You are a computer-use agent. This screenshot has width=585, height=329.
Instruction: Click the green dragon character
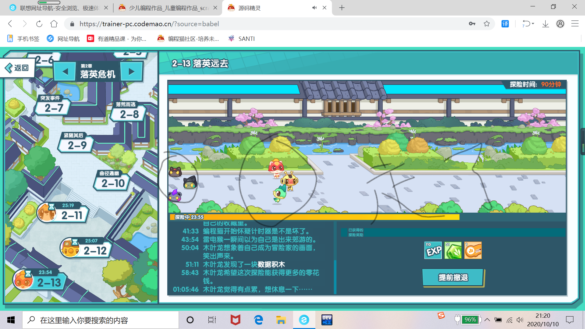tap(279, 194)
